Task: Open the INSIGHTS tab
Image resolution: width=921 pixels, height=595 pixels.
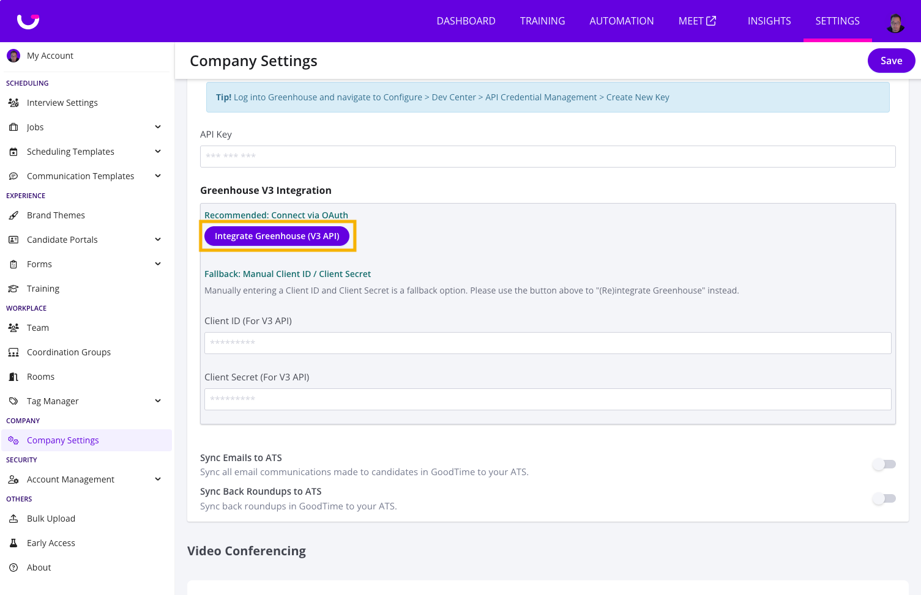Action: coord(769,21)
